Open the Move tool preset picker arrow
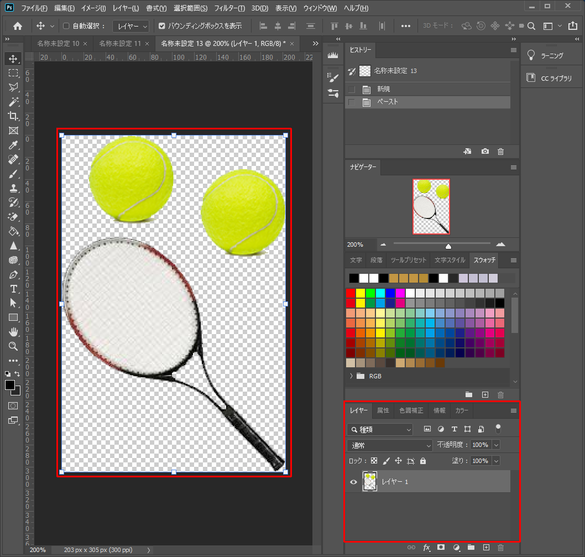 pyautogui.click(x=52, y=26)
